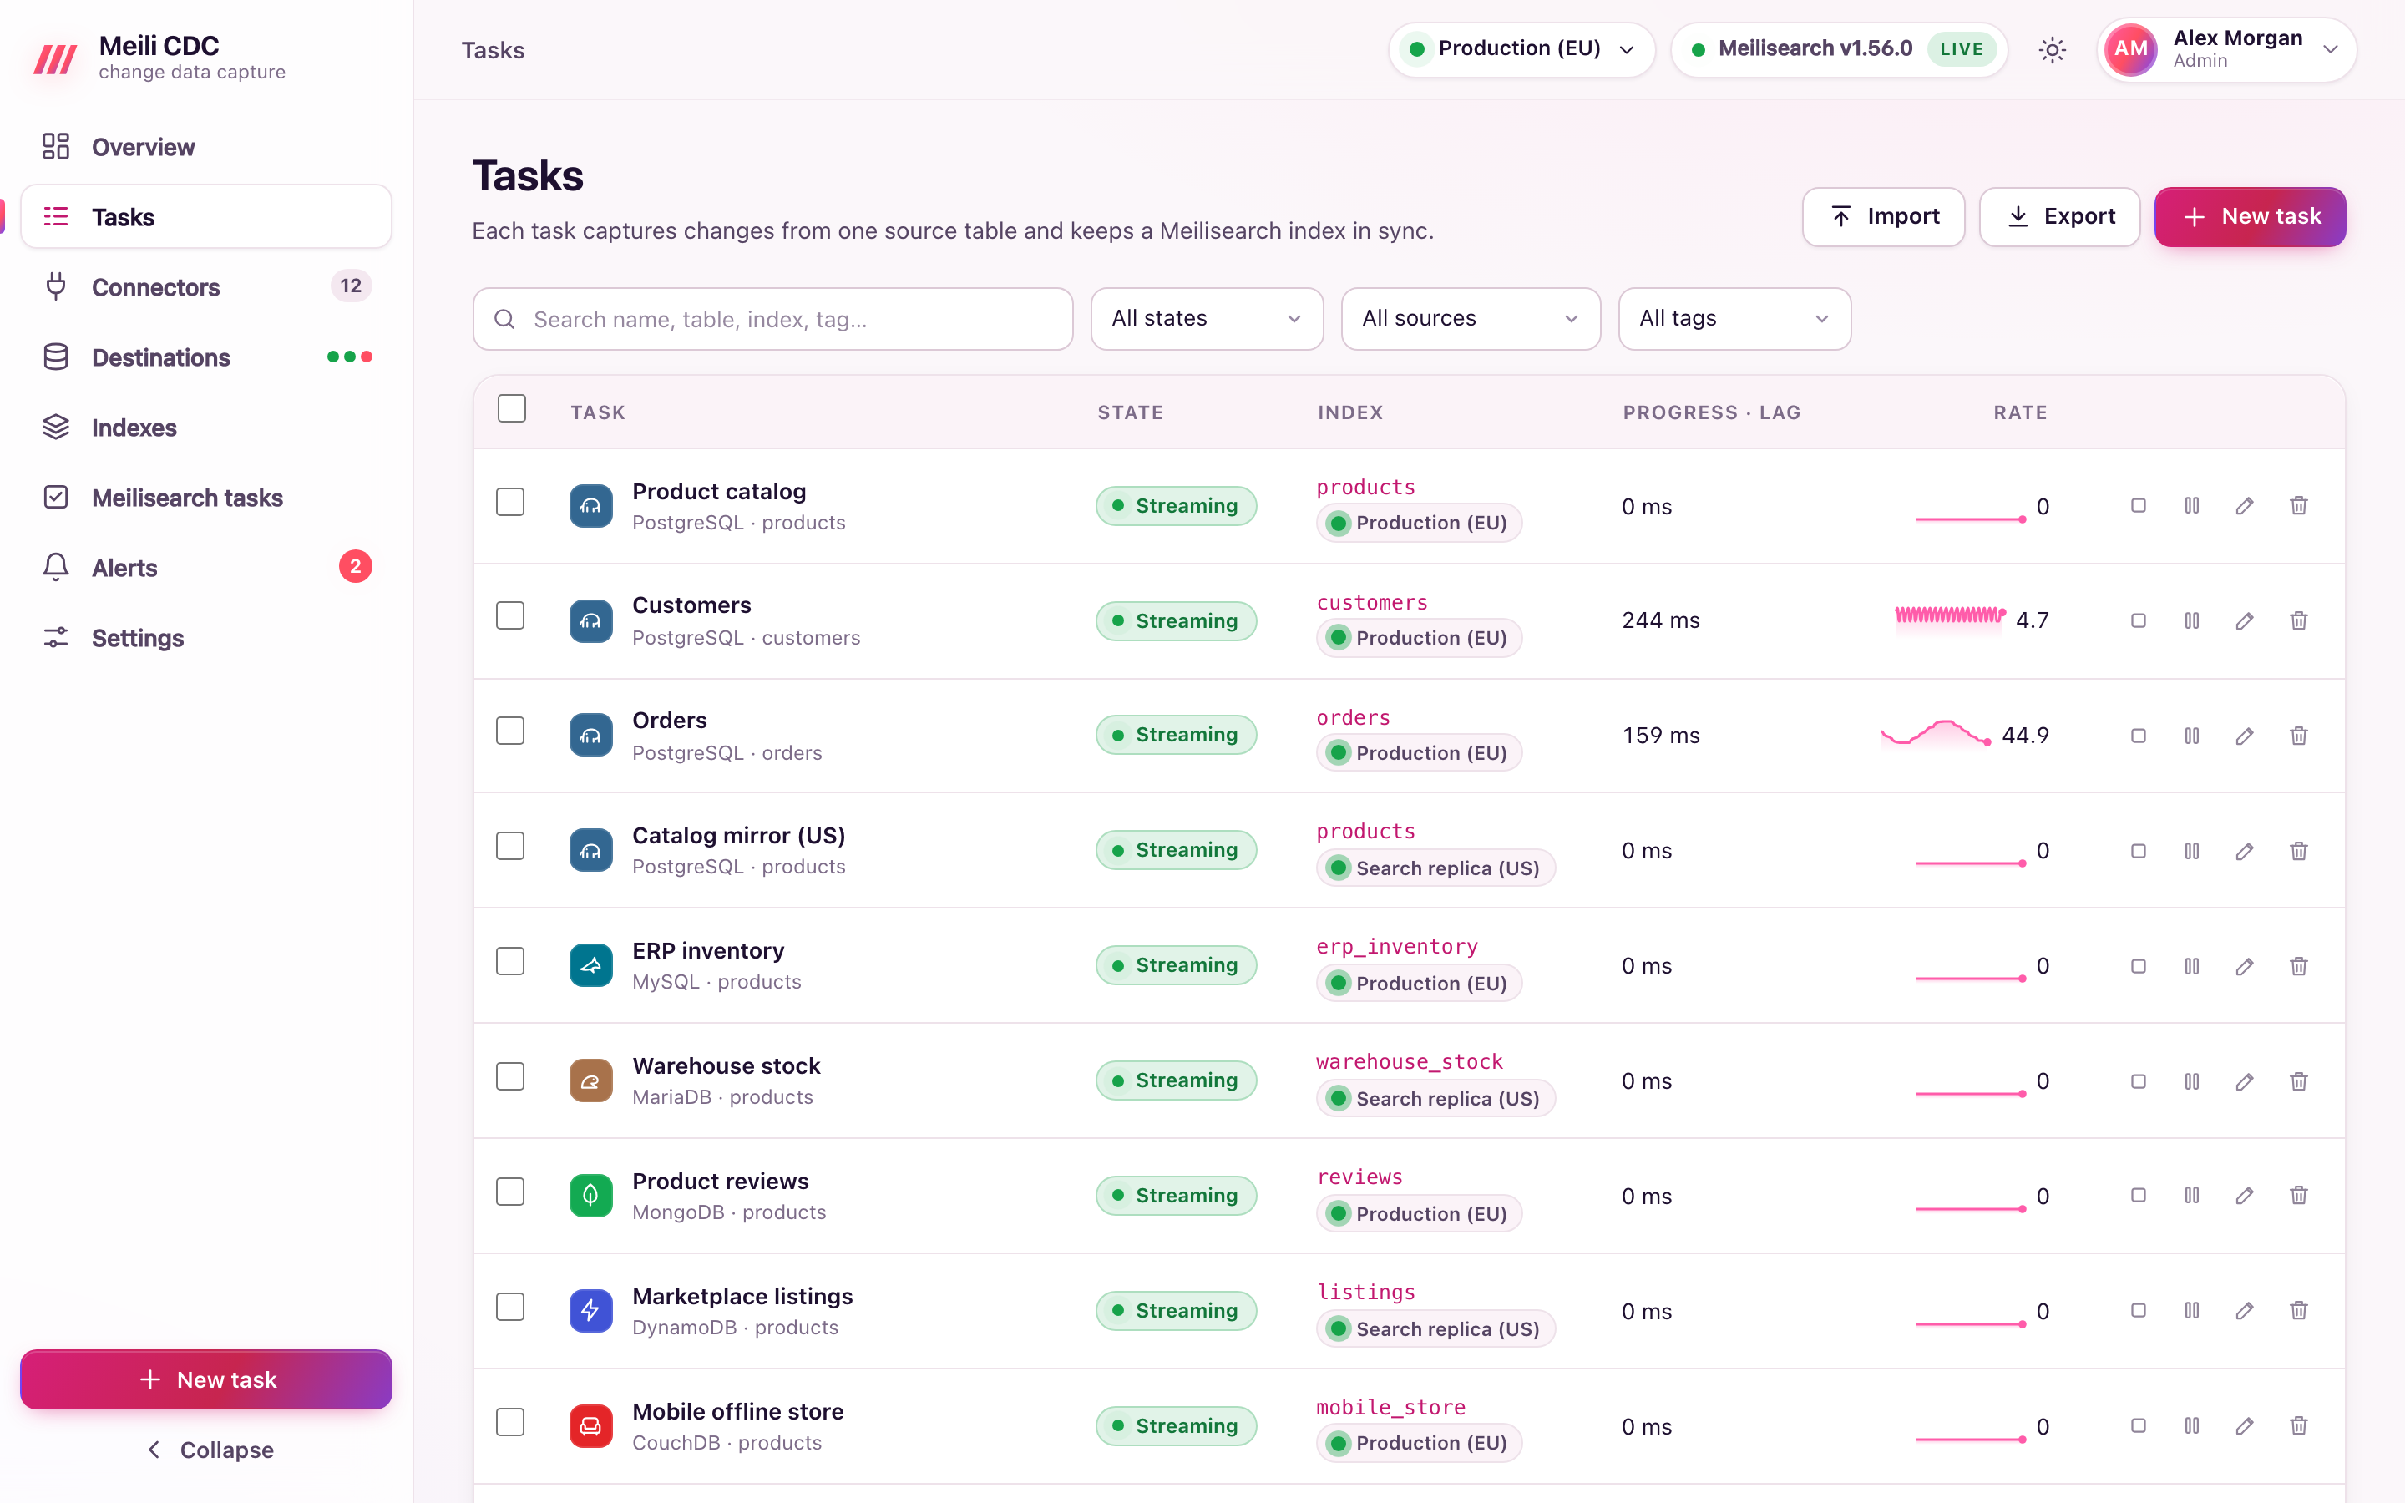The image size is (2405, 1503).
Task: Open Connectors in the sidebar
Action: click(x=205, y=287)
